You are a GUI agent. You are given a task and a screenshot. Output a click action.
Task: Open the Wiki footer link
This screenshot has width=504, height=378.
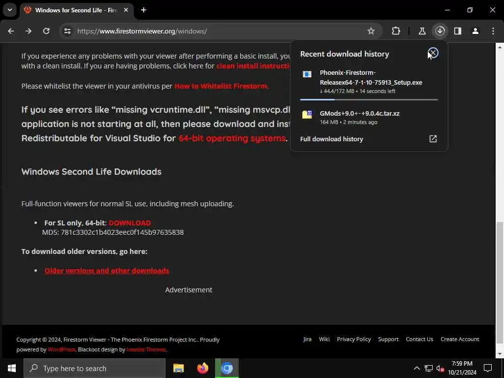tap(324, 339)
